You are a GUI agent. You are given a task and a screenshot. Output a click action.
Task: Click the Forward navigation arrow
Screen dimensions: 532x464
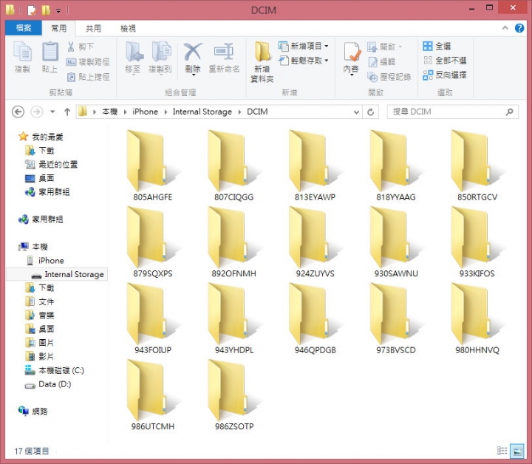(37, 112)
